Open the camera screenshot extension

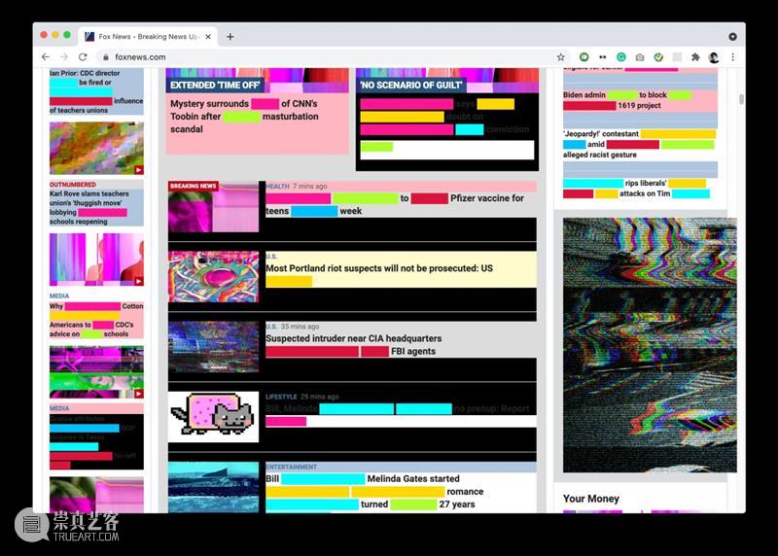640,57
